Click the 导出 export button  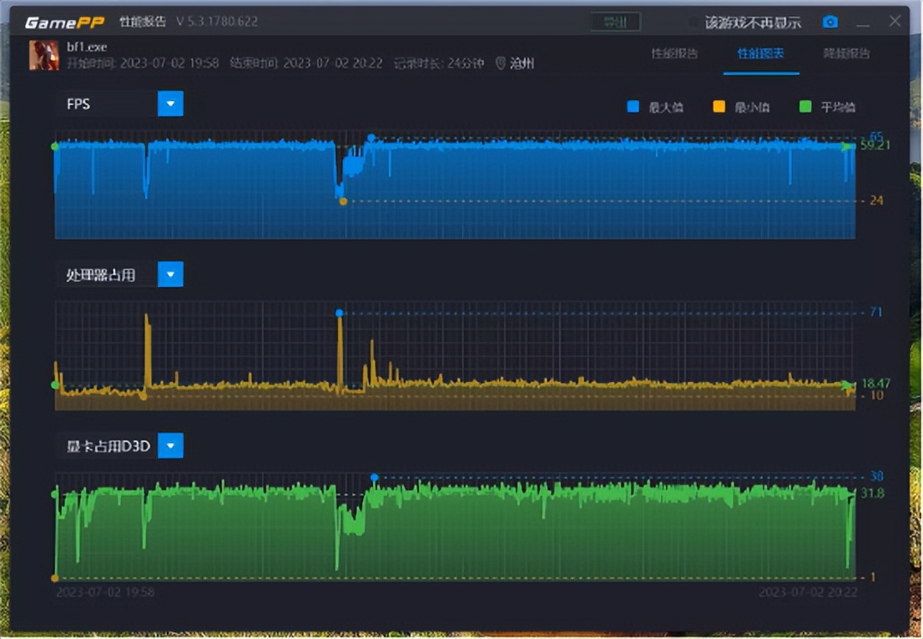[615, 22]
